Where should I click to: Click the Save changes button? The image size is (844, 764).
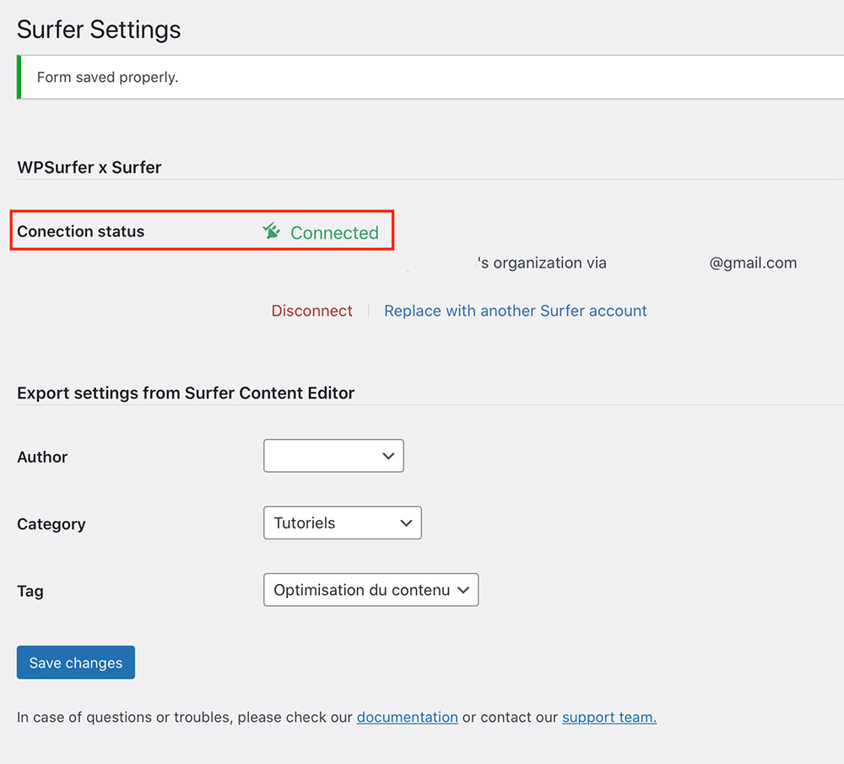pos(76,662)
